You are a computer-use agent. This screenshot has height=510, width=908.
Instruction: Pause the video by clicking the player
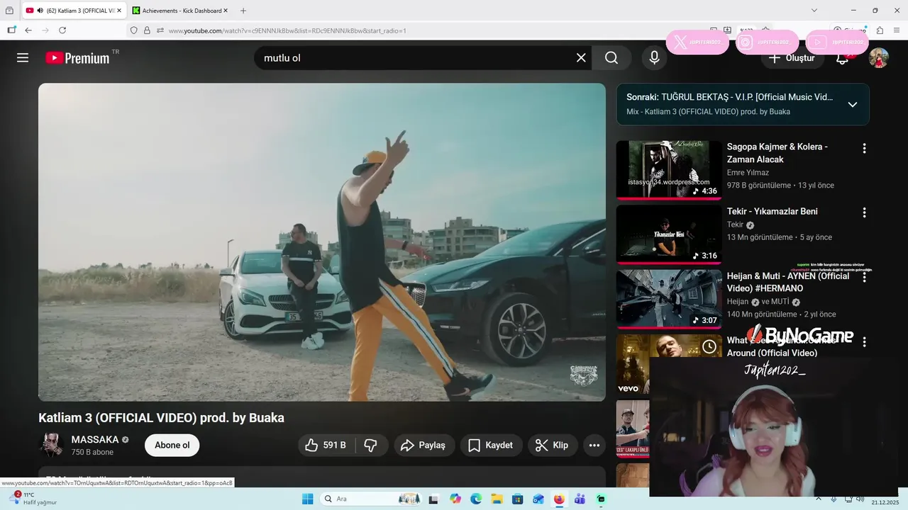click(x=322, y=242)
